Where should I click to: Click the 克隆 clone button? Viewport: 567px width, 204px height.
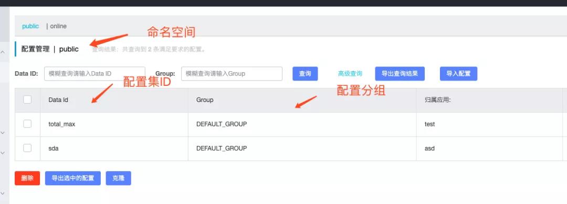coord(118,178)
